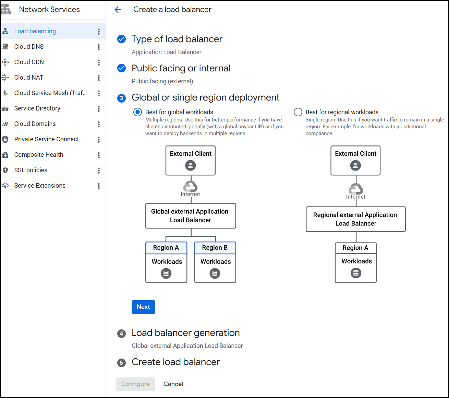Click the Cloud DNS icon in sidebar
The width and height of the screenshot is (449, 398).
[5, 47]
